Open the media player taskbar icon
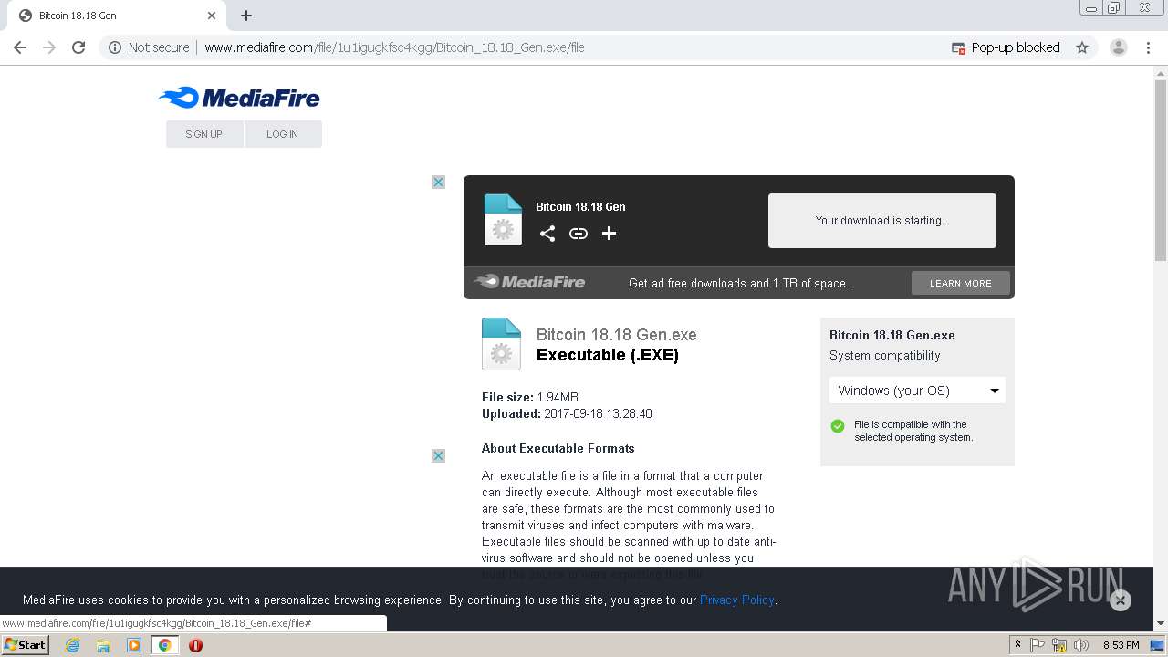Image resolution: width=1168 pixels, height=657 pixels. click(x=134, y=645)
